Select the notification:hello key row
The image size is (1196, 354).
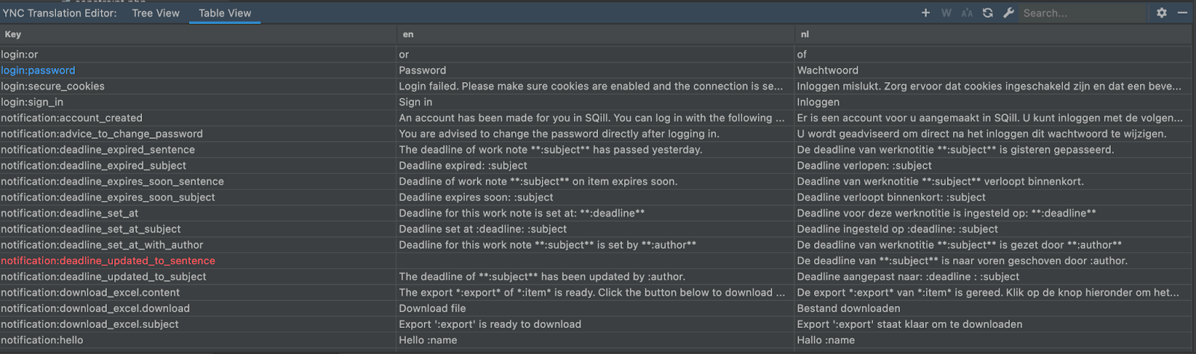tap(42, 340)
